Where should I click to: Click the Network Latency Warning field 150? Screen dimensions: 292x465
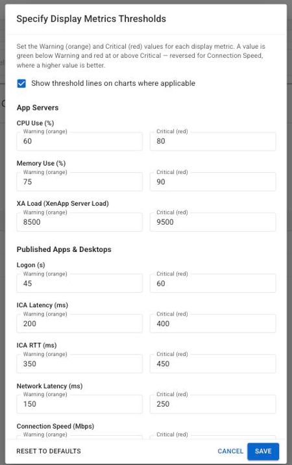(x=79, y=404)
